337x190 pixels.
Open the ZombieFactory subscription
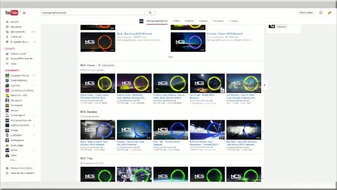(19, 80)
